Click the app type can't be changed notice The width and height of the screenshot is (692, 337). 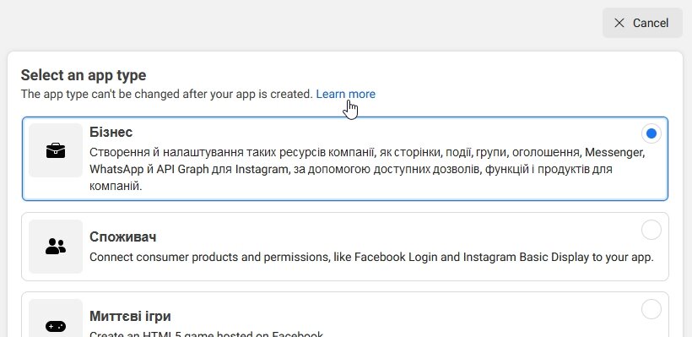[167, 94]
